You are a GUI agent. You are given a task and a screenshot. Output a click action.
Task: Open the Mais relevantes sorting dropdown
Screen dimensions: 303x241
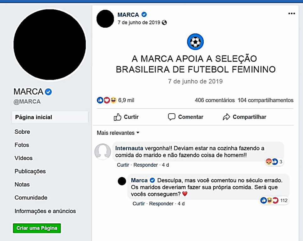118,133
